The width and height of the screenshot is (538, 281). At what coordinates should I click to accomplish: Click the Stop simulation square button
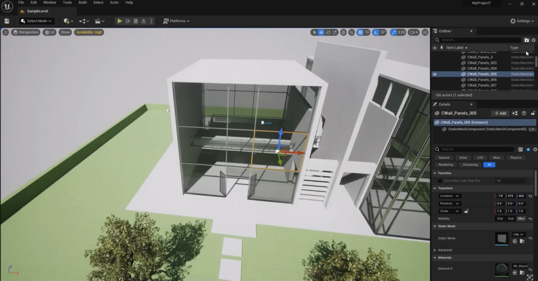[136, 21]
